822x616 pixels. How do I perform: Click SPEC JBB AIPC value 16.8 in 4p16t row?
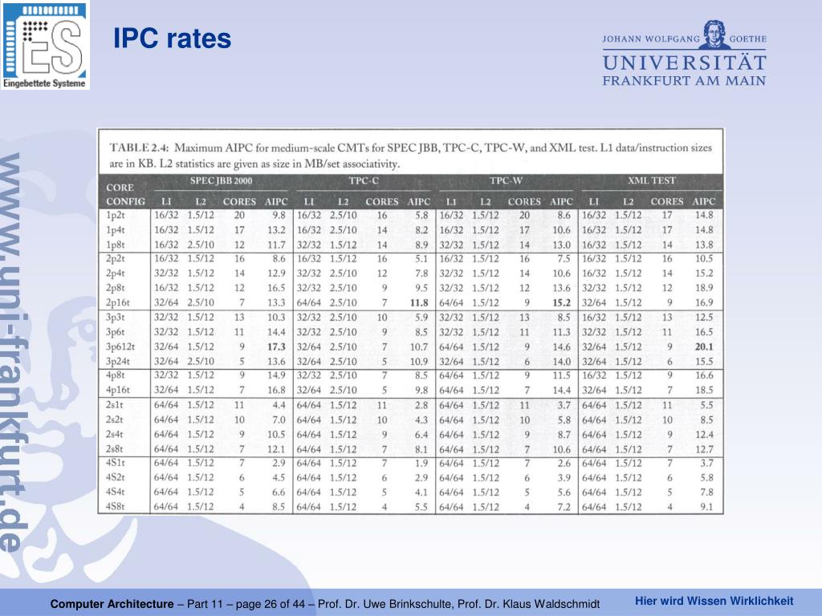[276, 391]
